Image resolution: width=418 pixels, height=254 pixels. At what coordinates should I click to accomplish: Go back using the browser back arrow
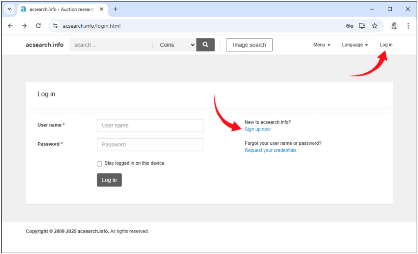(x=11, y=26)
